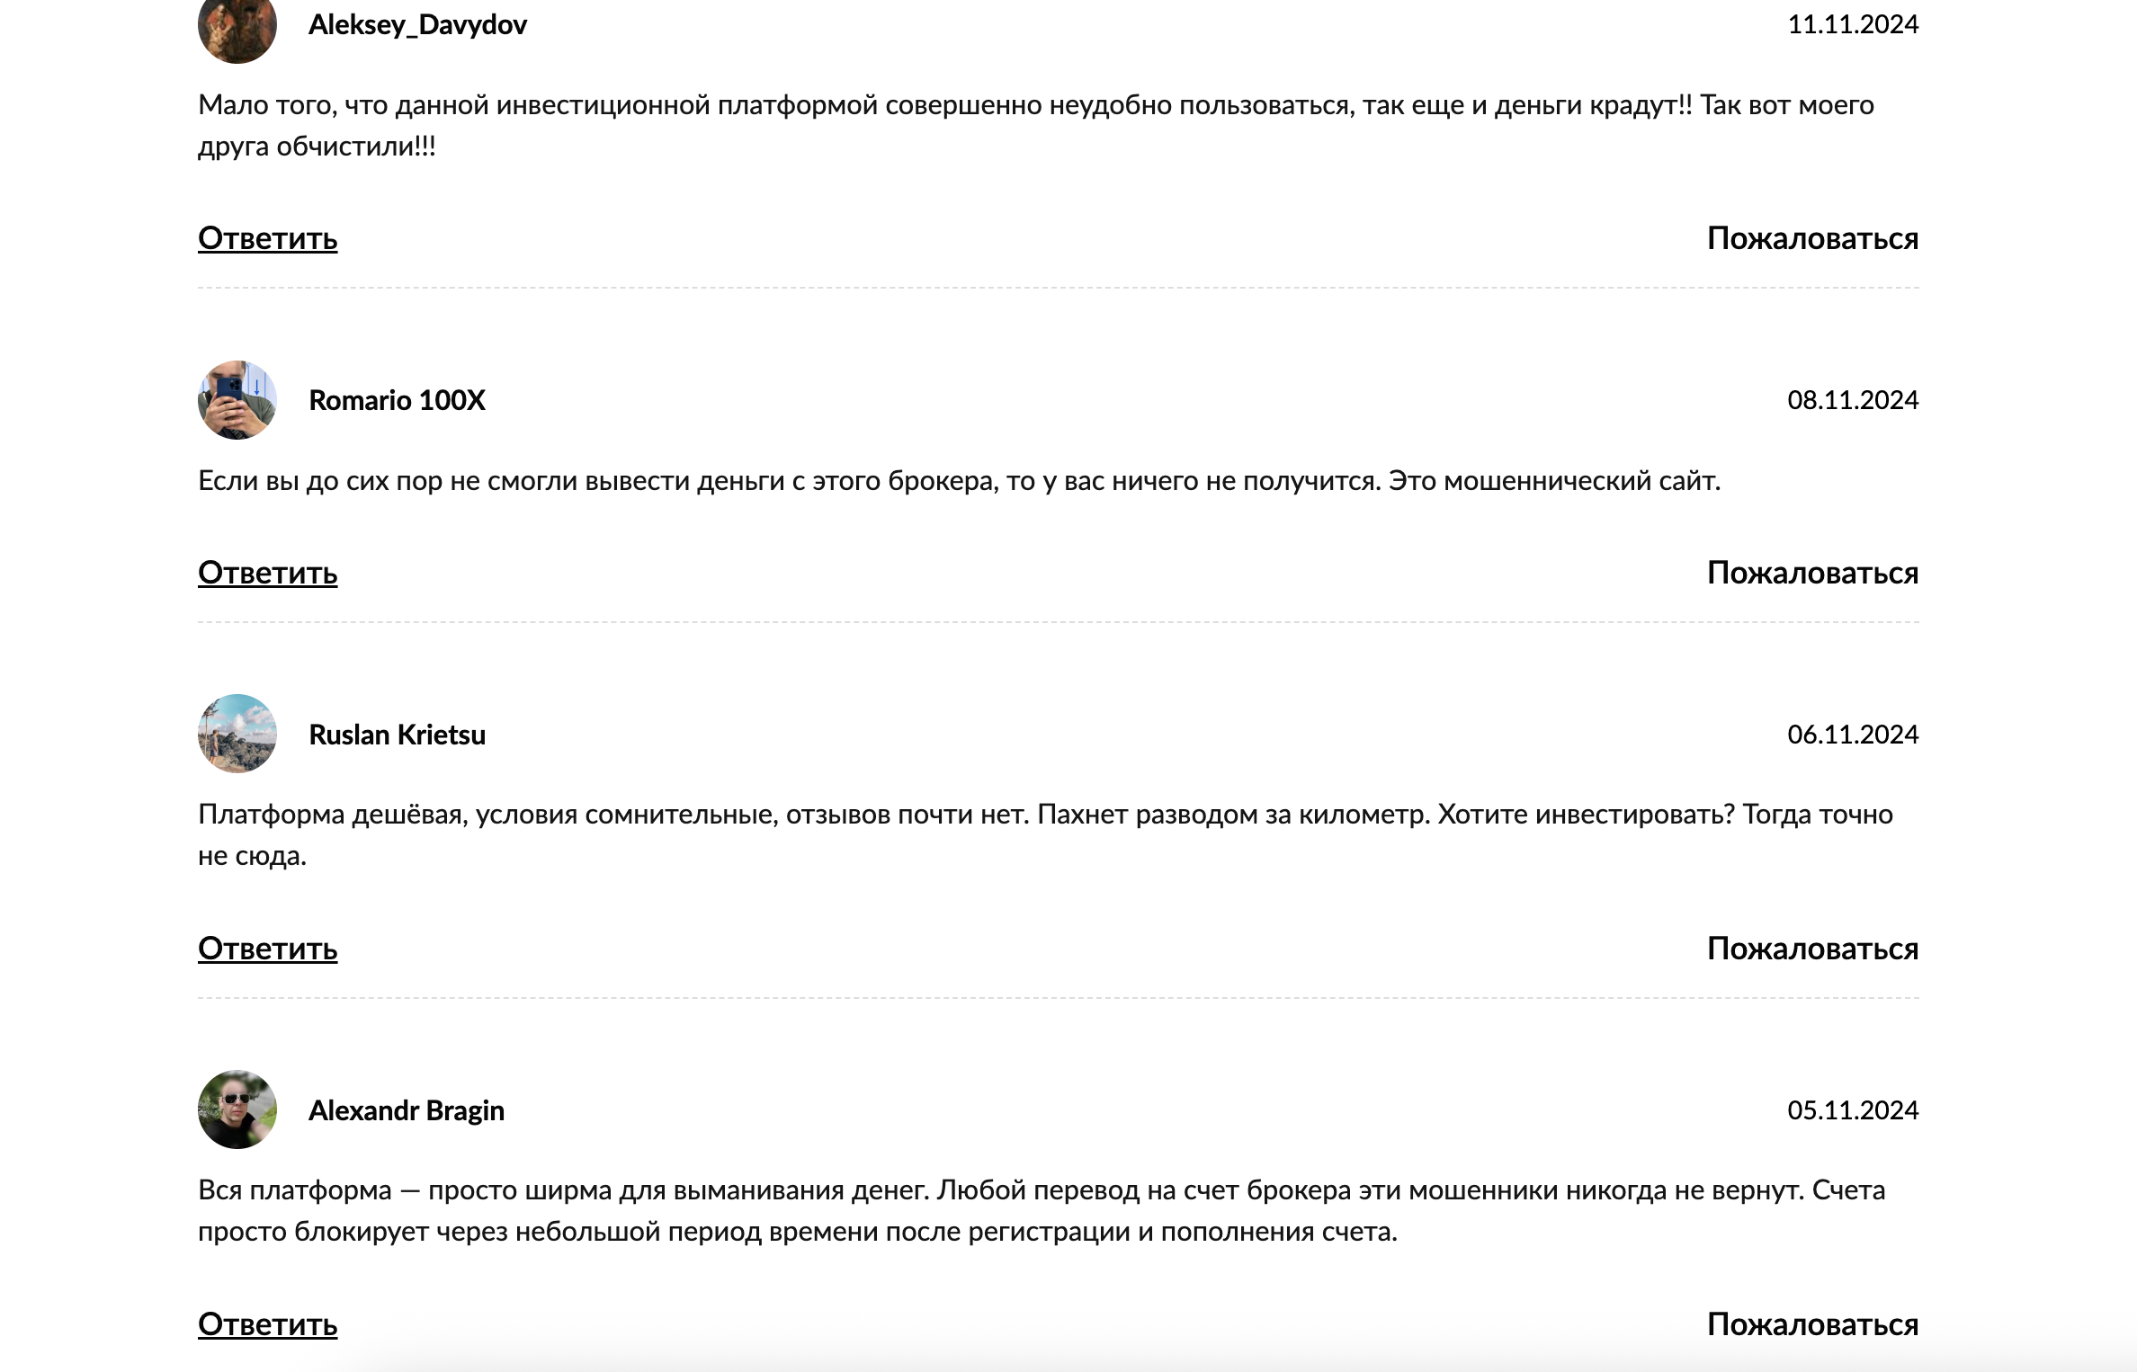Image resolution: width=2137 pixels, height=1372 pixels.
Task: Click the 08.11.2024 review date
Action: click(x=1853, y=400)
